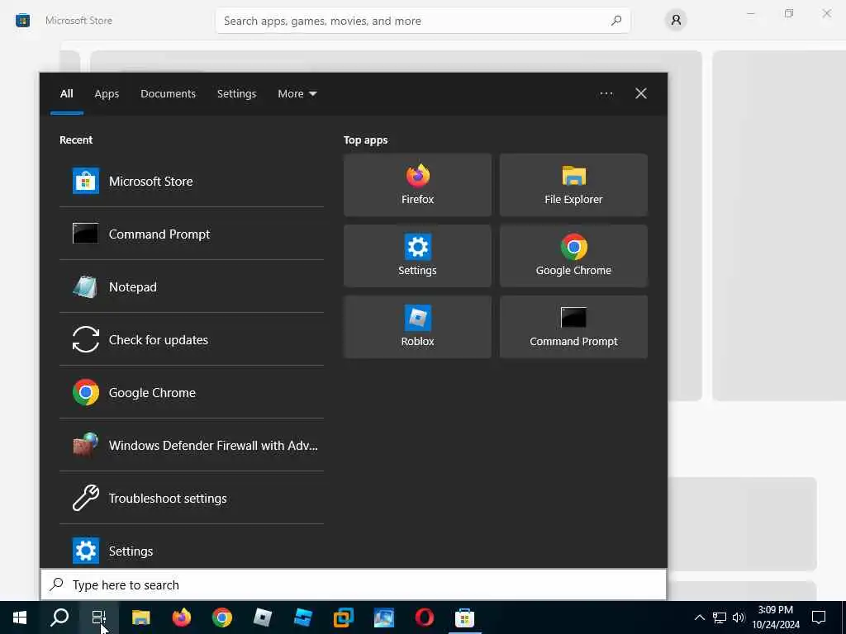The width and height of the screenshot is (846, 634).
Task: Open Task View from taskbar
Action: click(x=99, y=617)
